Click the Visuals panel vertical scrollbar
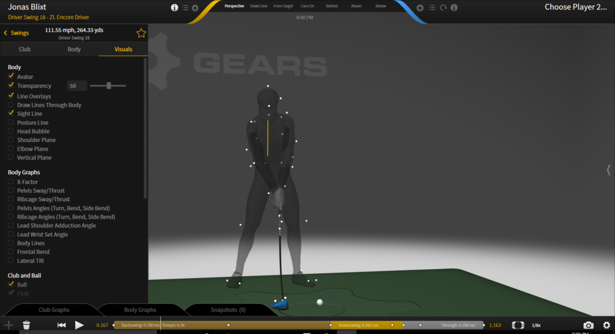Image resolution: width=615 pixels, height=334 pixels. (x=145, y=129)
